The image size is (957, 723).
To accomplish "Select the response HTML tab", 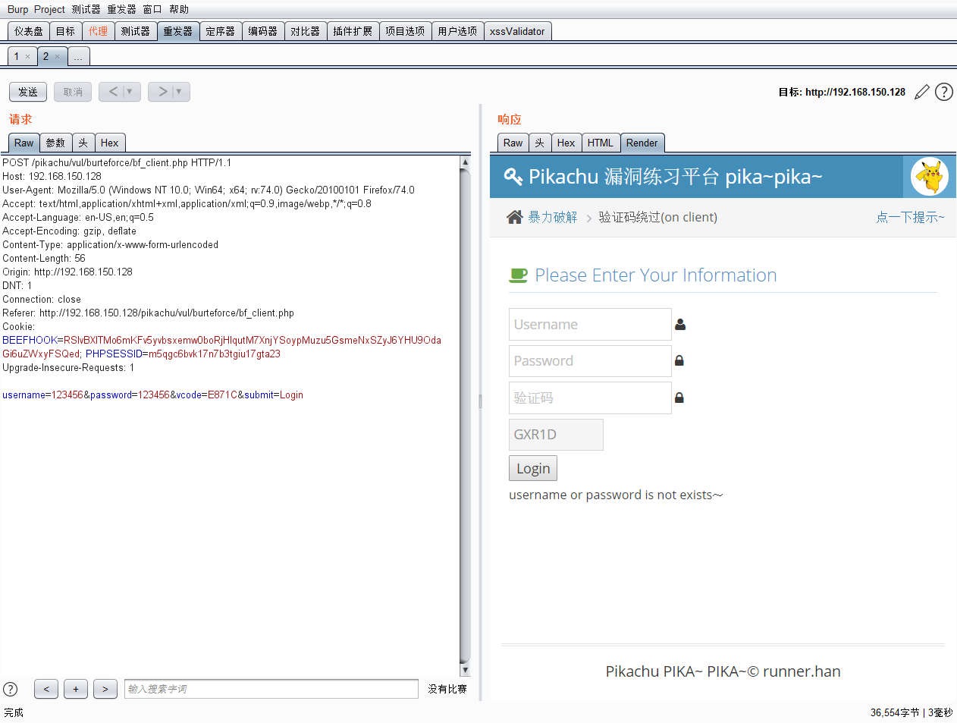I will (x=601, y=143).
